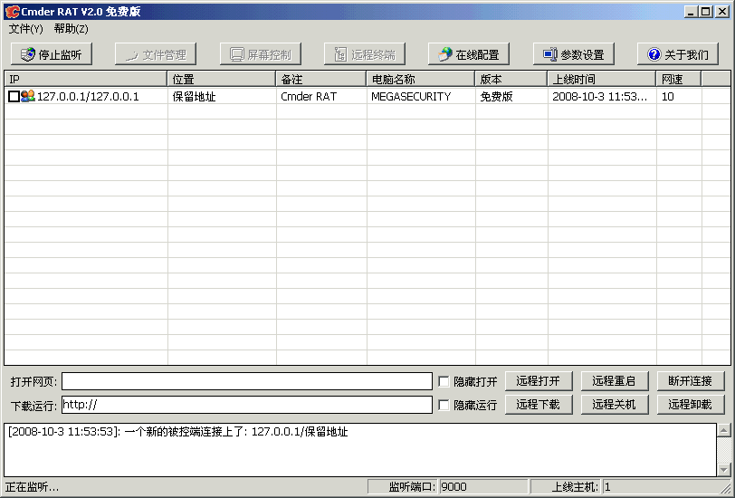Enable the 隐藏打开 checkbox

coord(444,381)
